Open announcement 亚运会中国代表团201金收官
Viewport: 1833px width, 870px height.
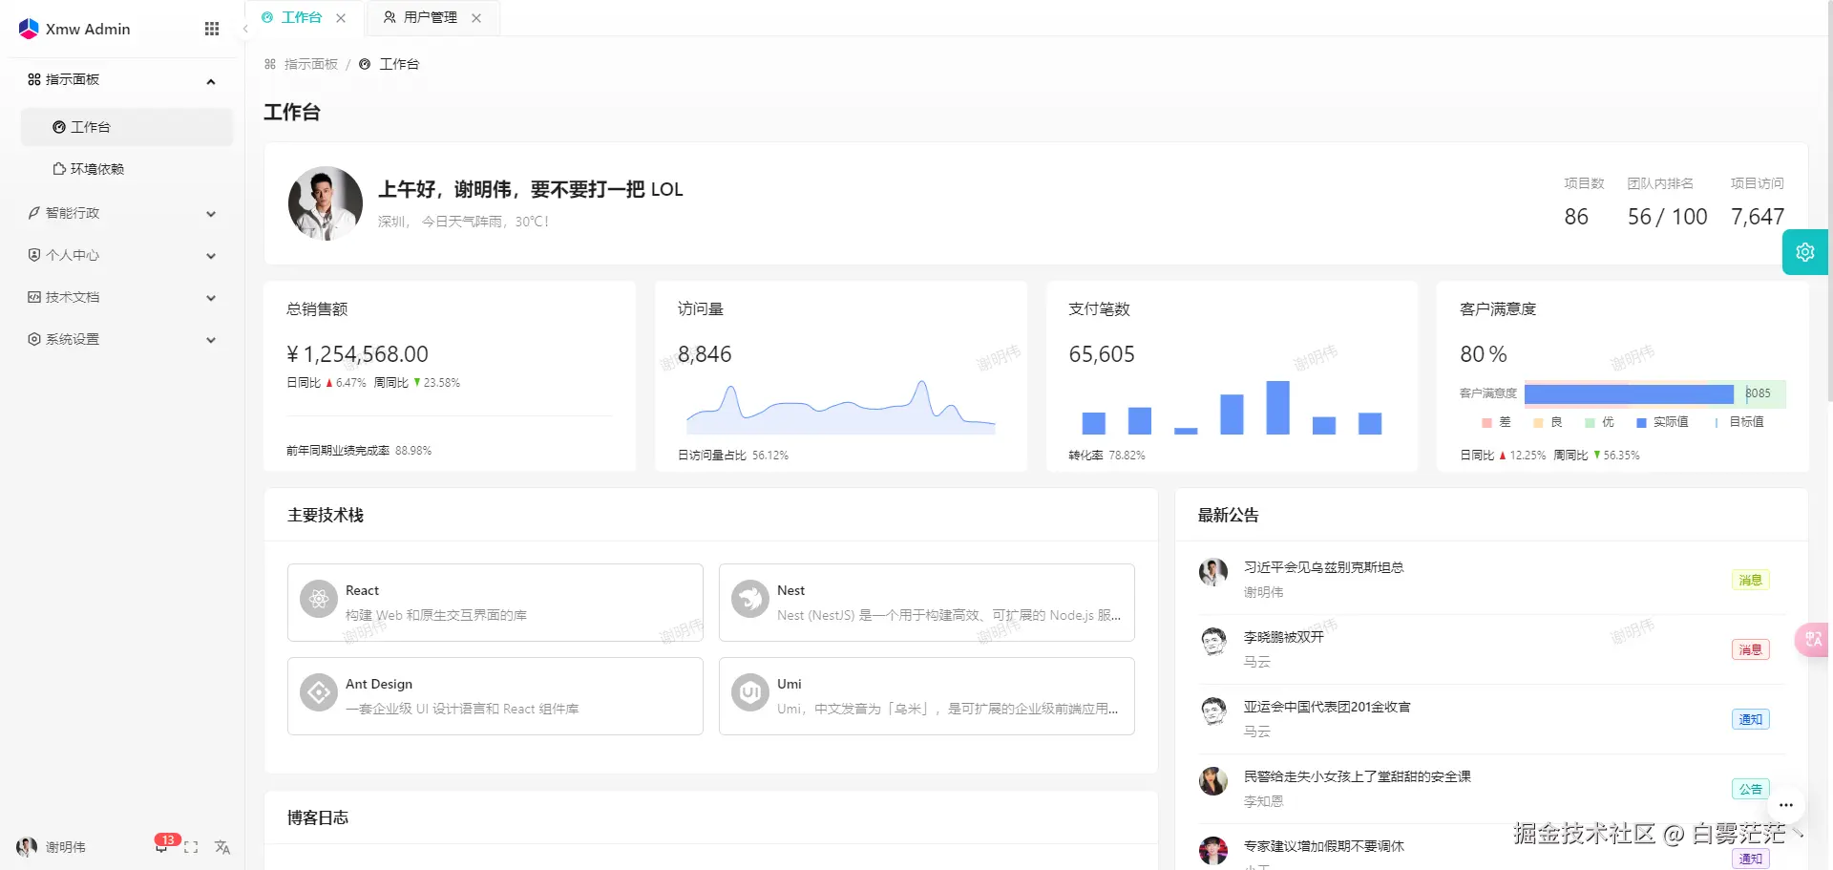[1327, 707]
